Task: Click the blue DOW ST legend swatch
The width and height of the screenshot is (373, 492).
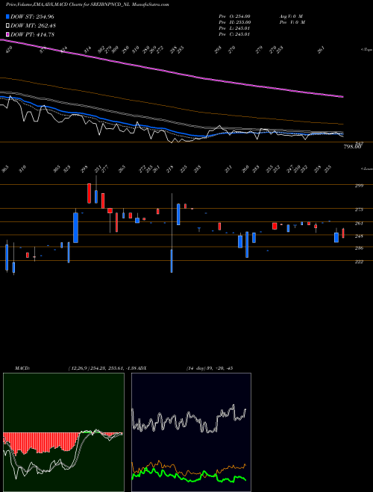Action: (7, 16)
